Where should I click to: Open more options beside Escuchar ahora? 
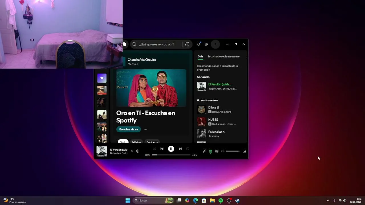(x=145, y=129)
